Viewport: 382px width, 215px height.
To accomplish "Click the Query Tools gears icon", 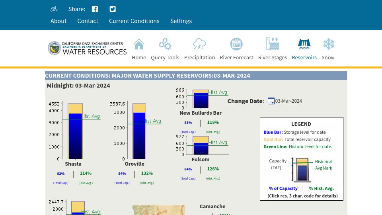I will click(165, 44).
